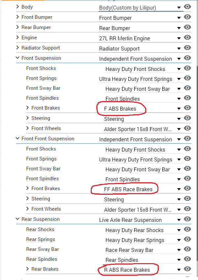Collapse the Front Front Suspension section
198x280 pixels.
pos(17,138)
